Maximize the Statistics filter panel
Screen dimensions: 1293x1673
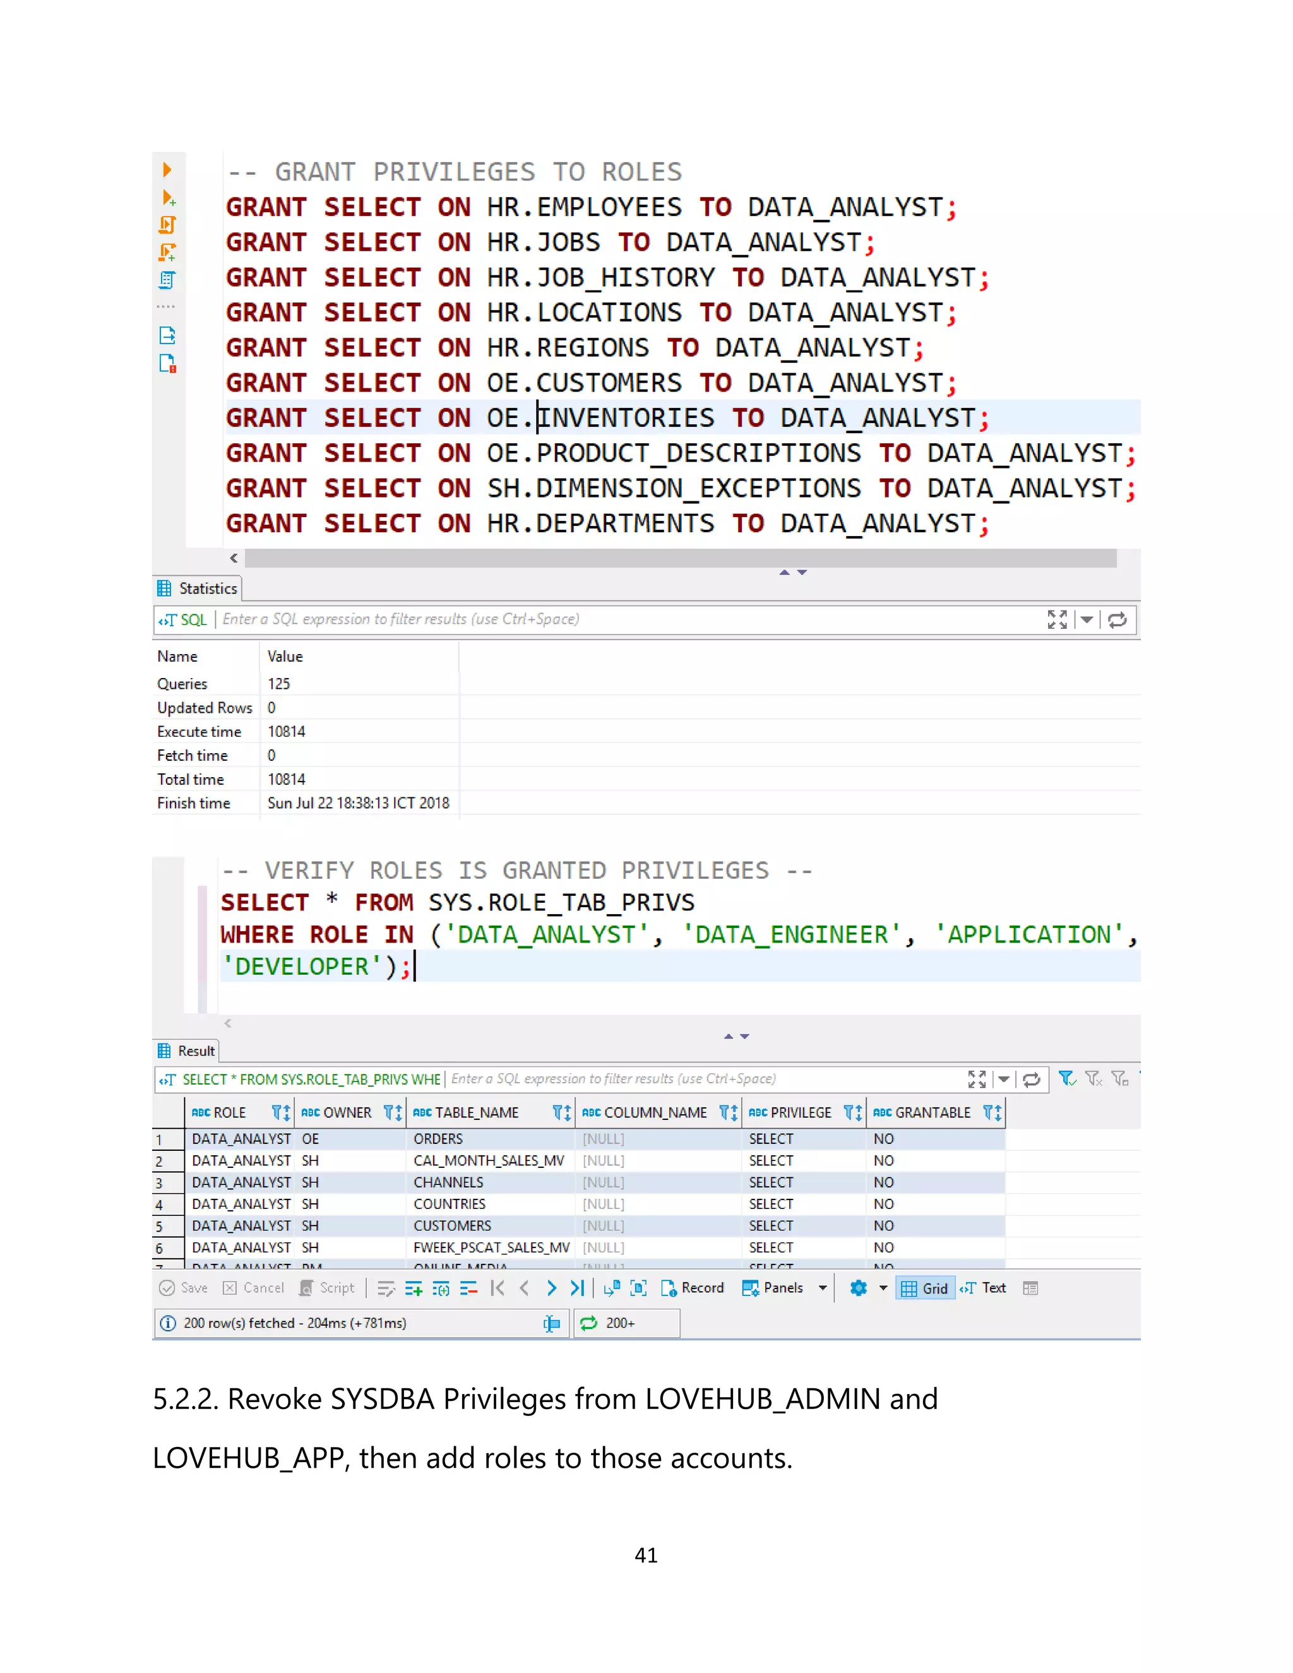click(x=1057, y=620)
